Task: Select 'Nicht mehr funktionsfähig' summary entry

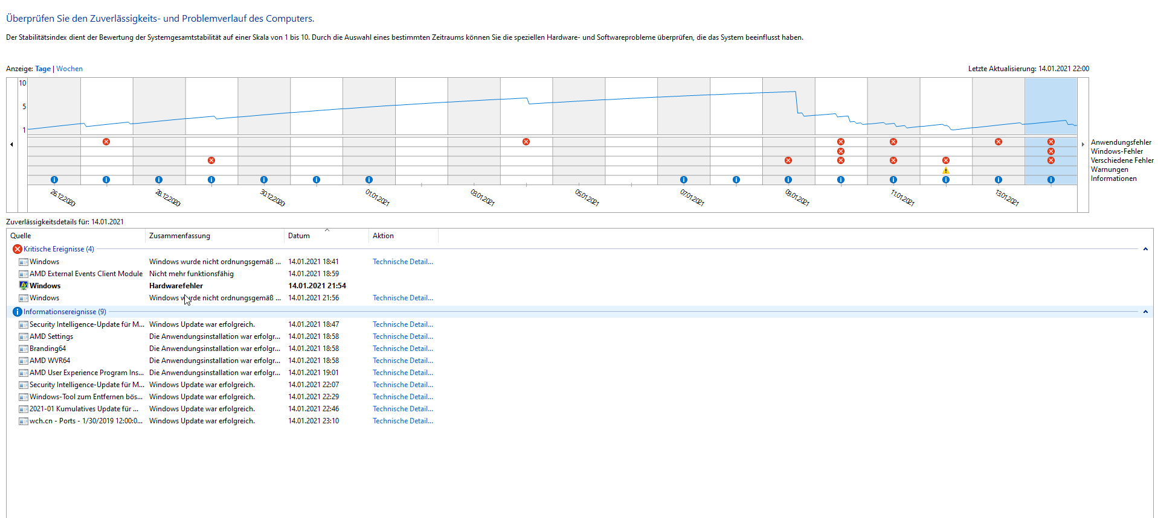Action: pyautogui.click(x=191, y=274)
